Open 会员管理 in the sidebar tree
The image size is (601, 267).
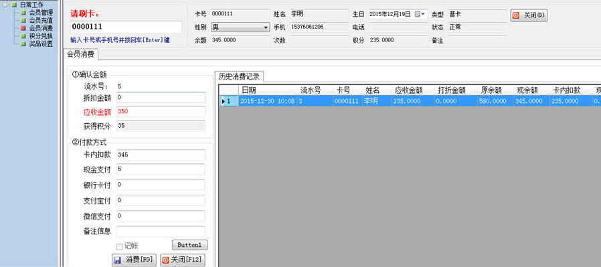click(x=41, y=12)
